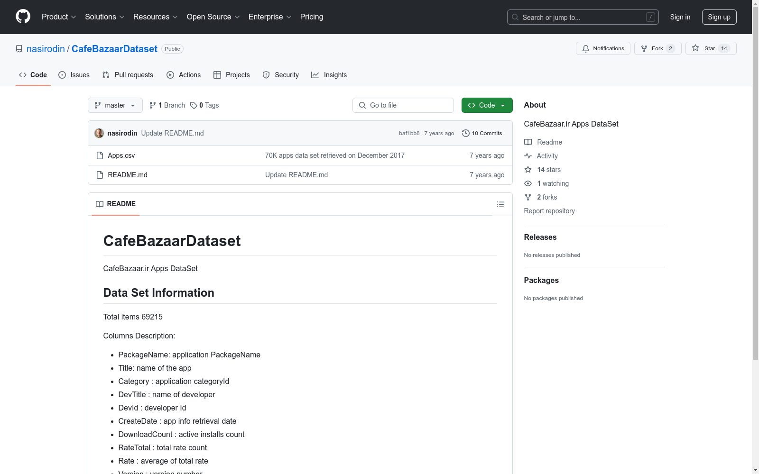759x474 pixels.
Task: Switch to the Insights tab
Action: (329, 75)
